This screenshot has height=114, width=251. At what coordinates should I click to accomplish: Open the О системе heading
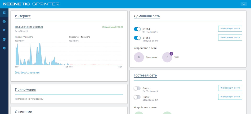tap(23, 112)
